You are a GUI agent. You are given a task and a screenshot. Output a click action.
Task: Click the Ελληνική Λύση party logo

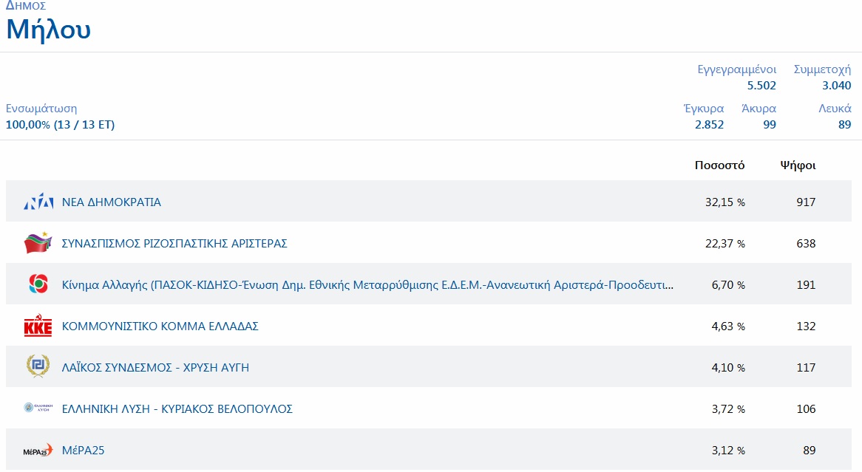(38, 408)
